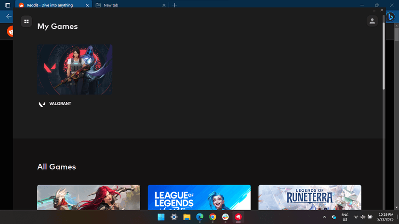
Task: Click the user profile account icon
Action: point(372,21)
